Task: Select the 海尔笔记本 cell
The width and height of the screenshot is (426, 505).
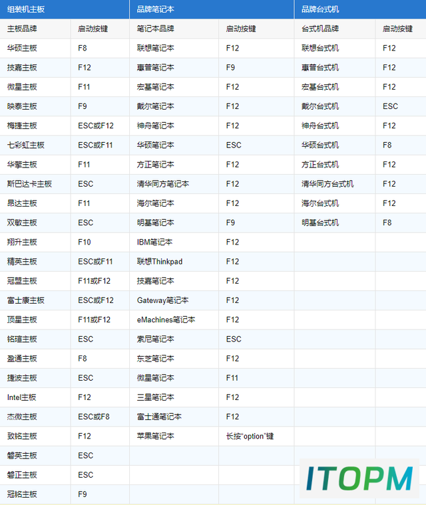Action: (174, 203)
